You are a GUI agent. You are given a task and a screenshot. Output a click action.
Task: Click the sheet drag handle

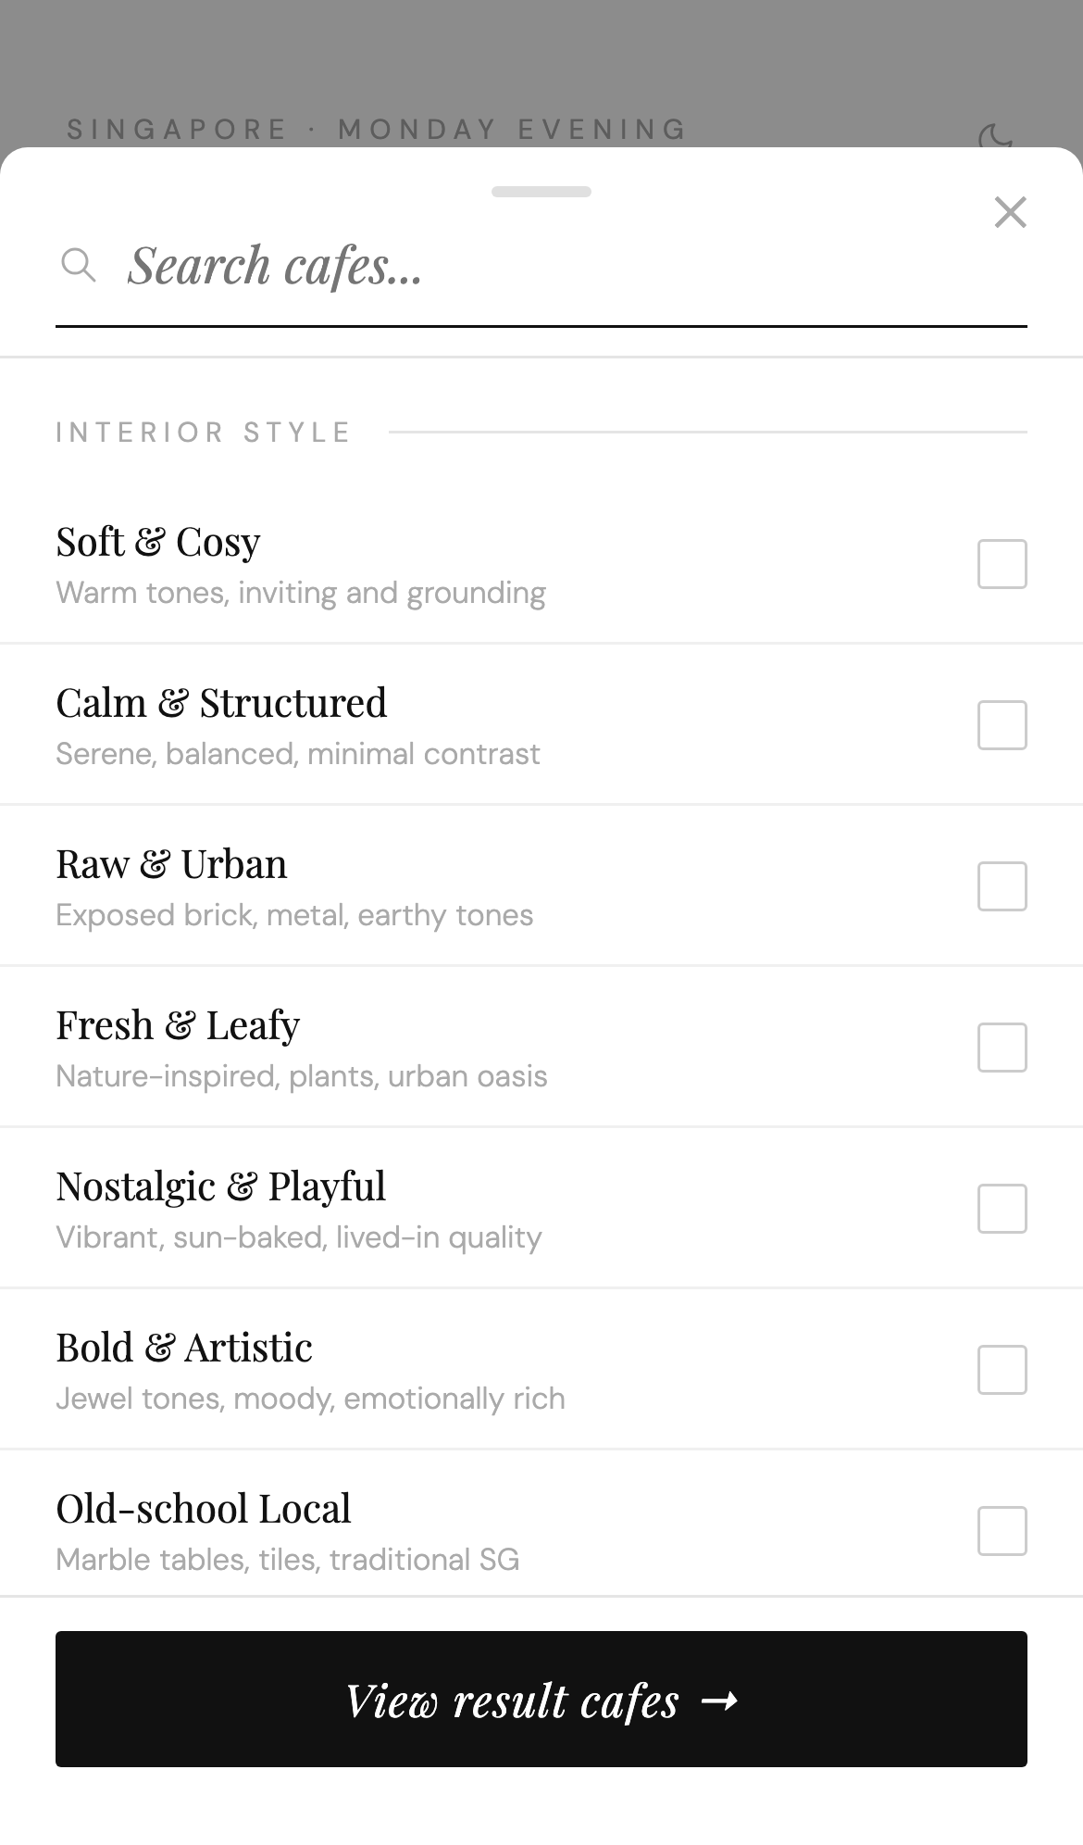coord(541,192)
